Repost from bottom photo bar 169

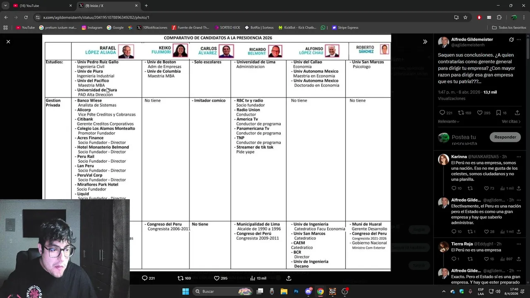click(x=184, y=278)
